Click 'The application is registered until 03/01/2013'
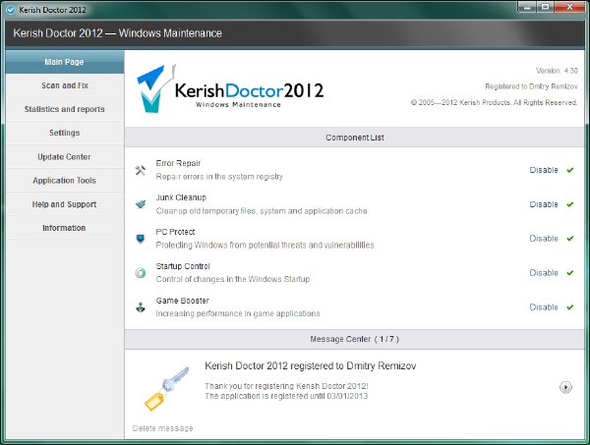 (x=286, y=396)
